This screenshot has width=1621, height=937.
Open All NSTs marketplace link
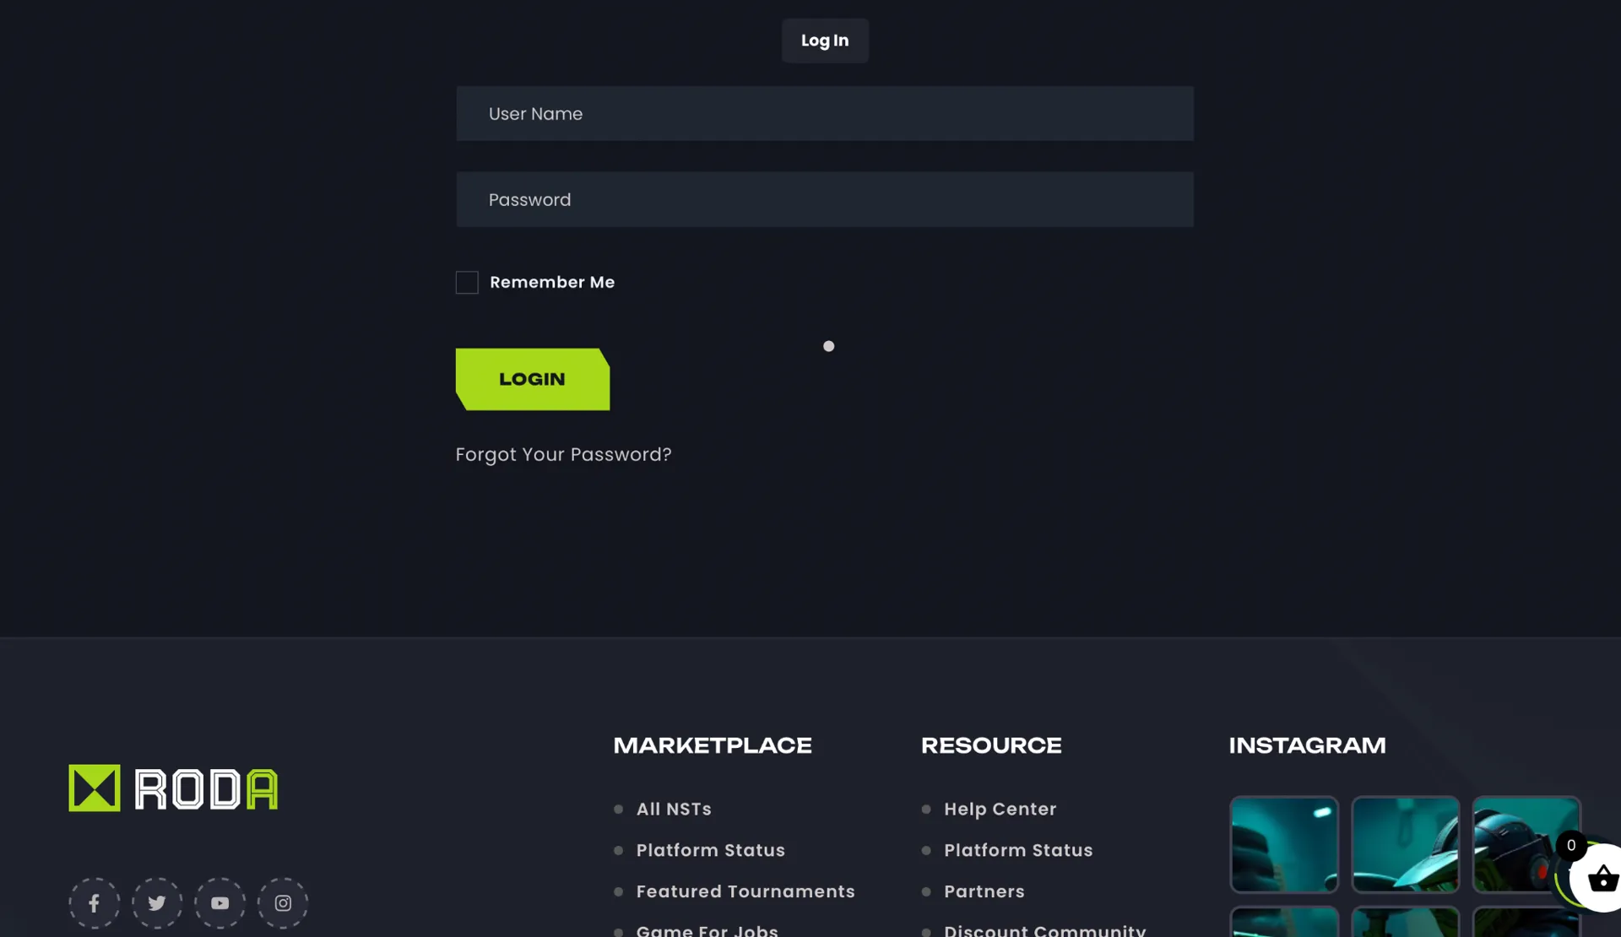673,810
